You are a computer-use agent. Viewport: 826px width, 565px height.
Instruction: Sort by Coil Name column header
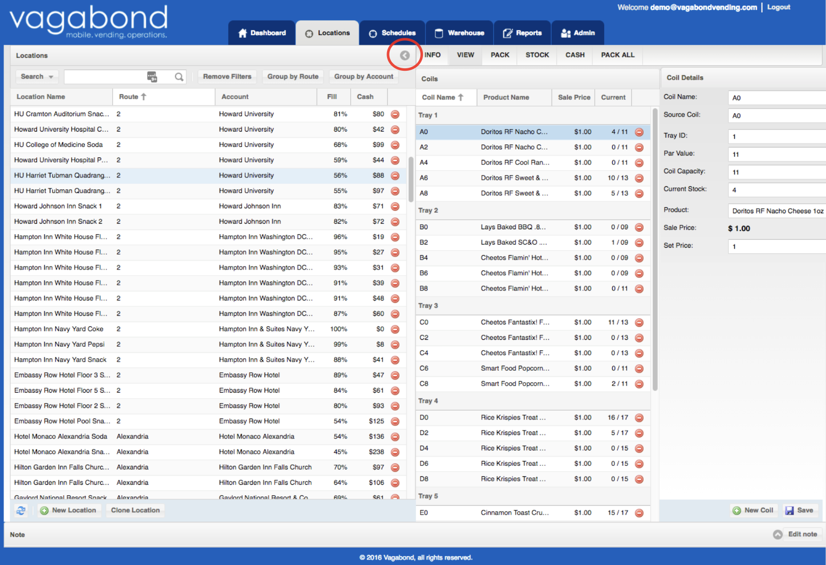pyautogui.click(x=446, y=97)
